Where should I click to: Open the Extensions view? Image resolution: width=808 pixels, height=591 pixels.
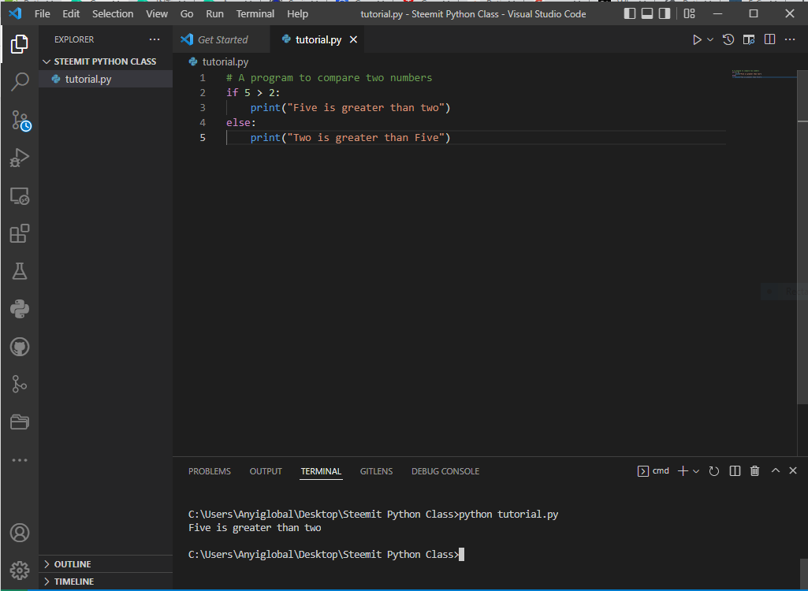[20, 233]
